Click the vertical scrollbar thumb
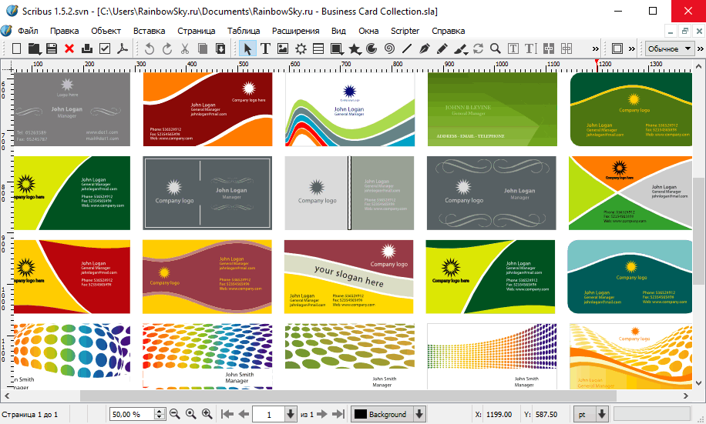Image resolution: width=706 pixels, height=424 pixels. (x=698, y=231)
